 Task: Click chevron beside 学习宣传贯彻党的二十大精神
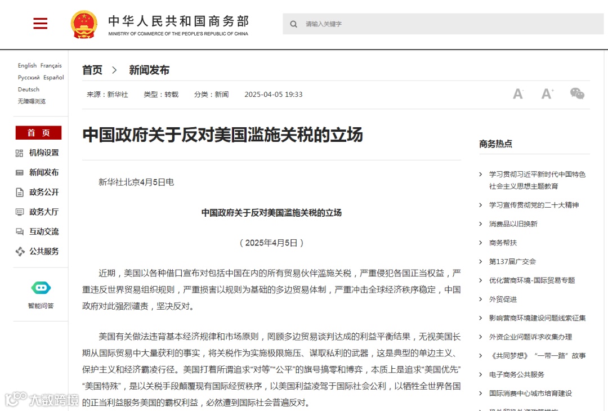tap(481, 205)
